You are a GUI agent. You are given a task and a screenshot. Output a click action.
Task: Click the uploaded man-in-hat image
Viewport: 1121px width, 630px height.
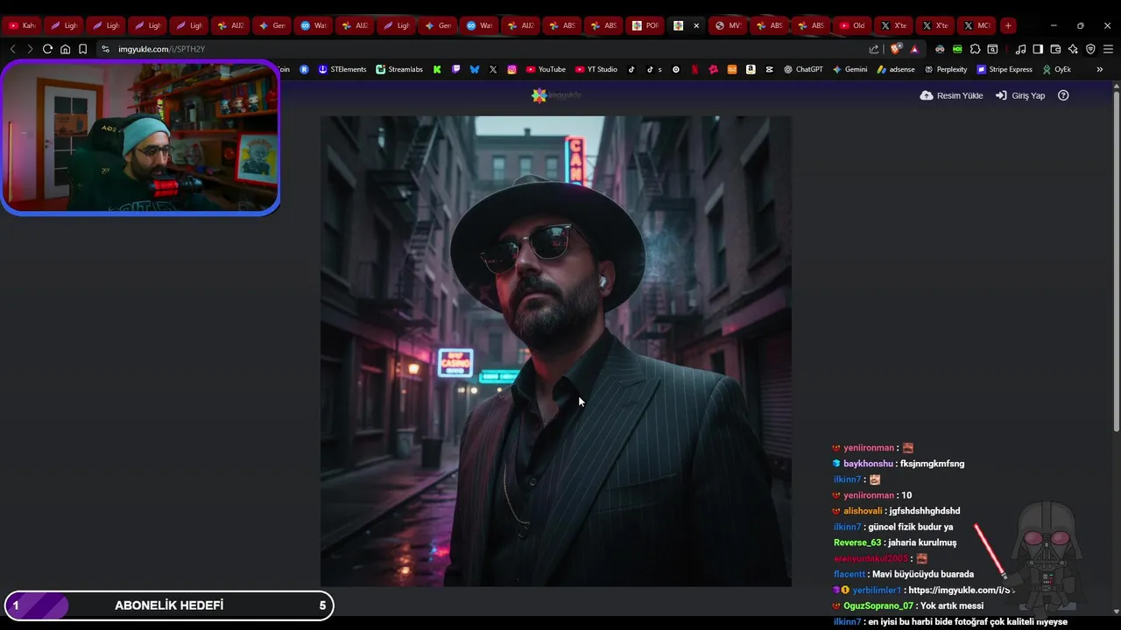(x=555, y=351)
